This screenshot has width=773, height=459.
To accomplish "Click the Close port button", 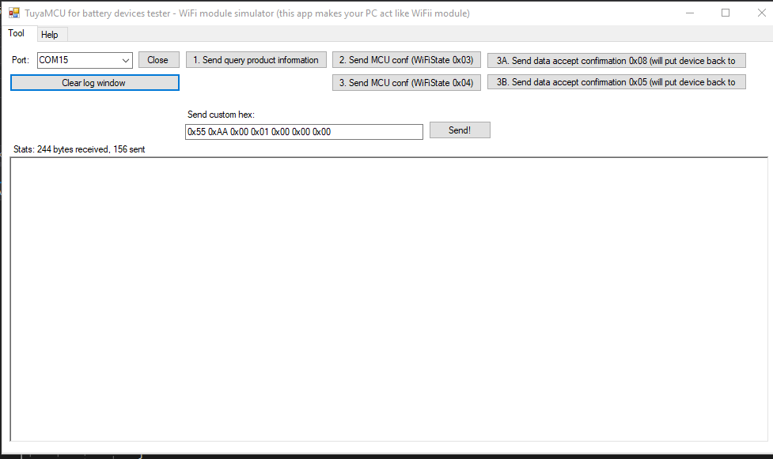I will click(x=157, y=59).
